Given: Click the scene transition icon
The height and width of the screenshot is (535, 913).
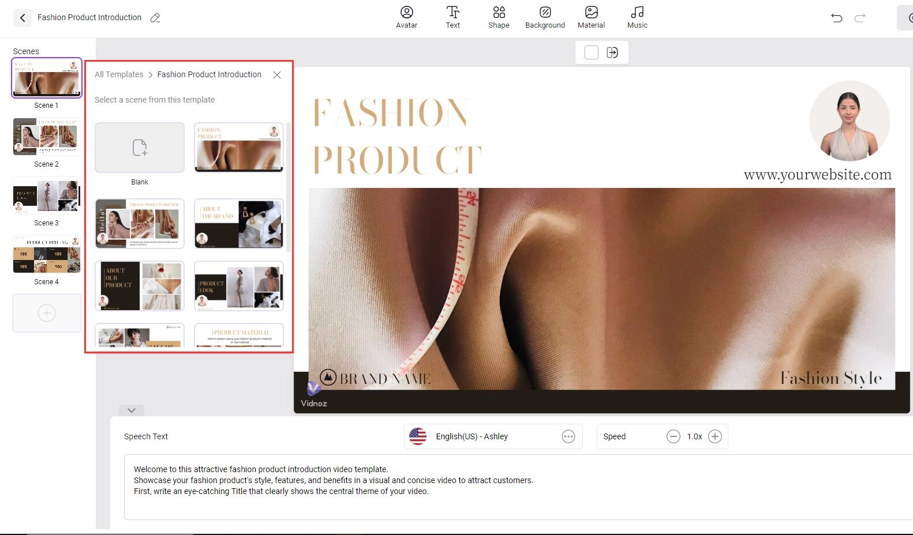Looking at the screenshot, I should click(x=612, y=52).
